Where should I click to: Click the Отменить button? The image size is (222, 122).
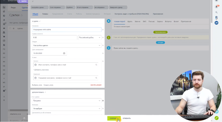pyautogui.click(x=127, y=118)
